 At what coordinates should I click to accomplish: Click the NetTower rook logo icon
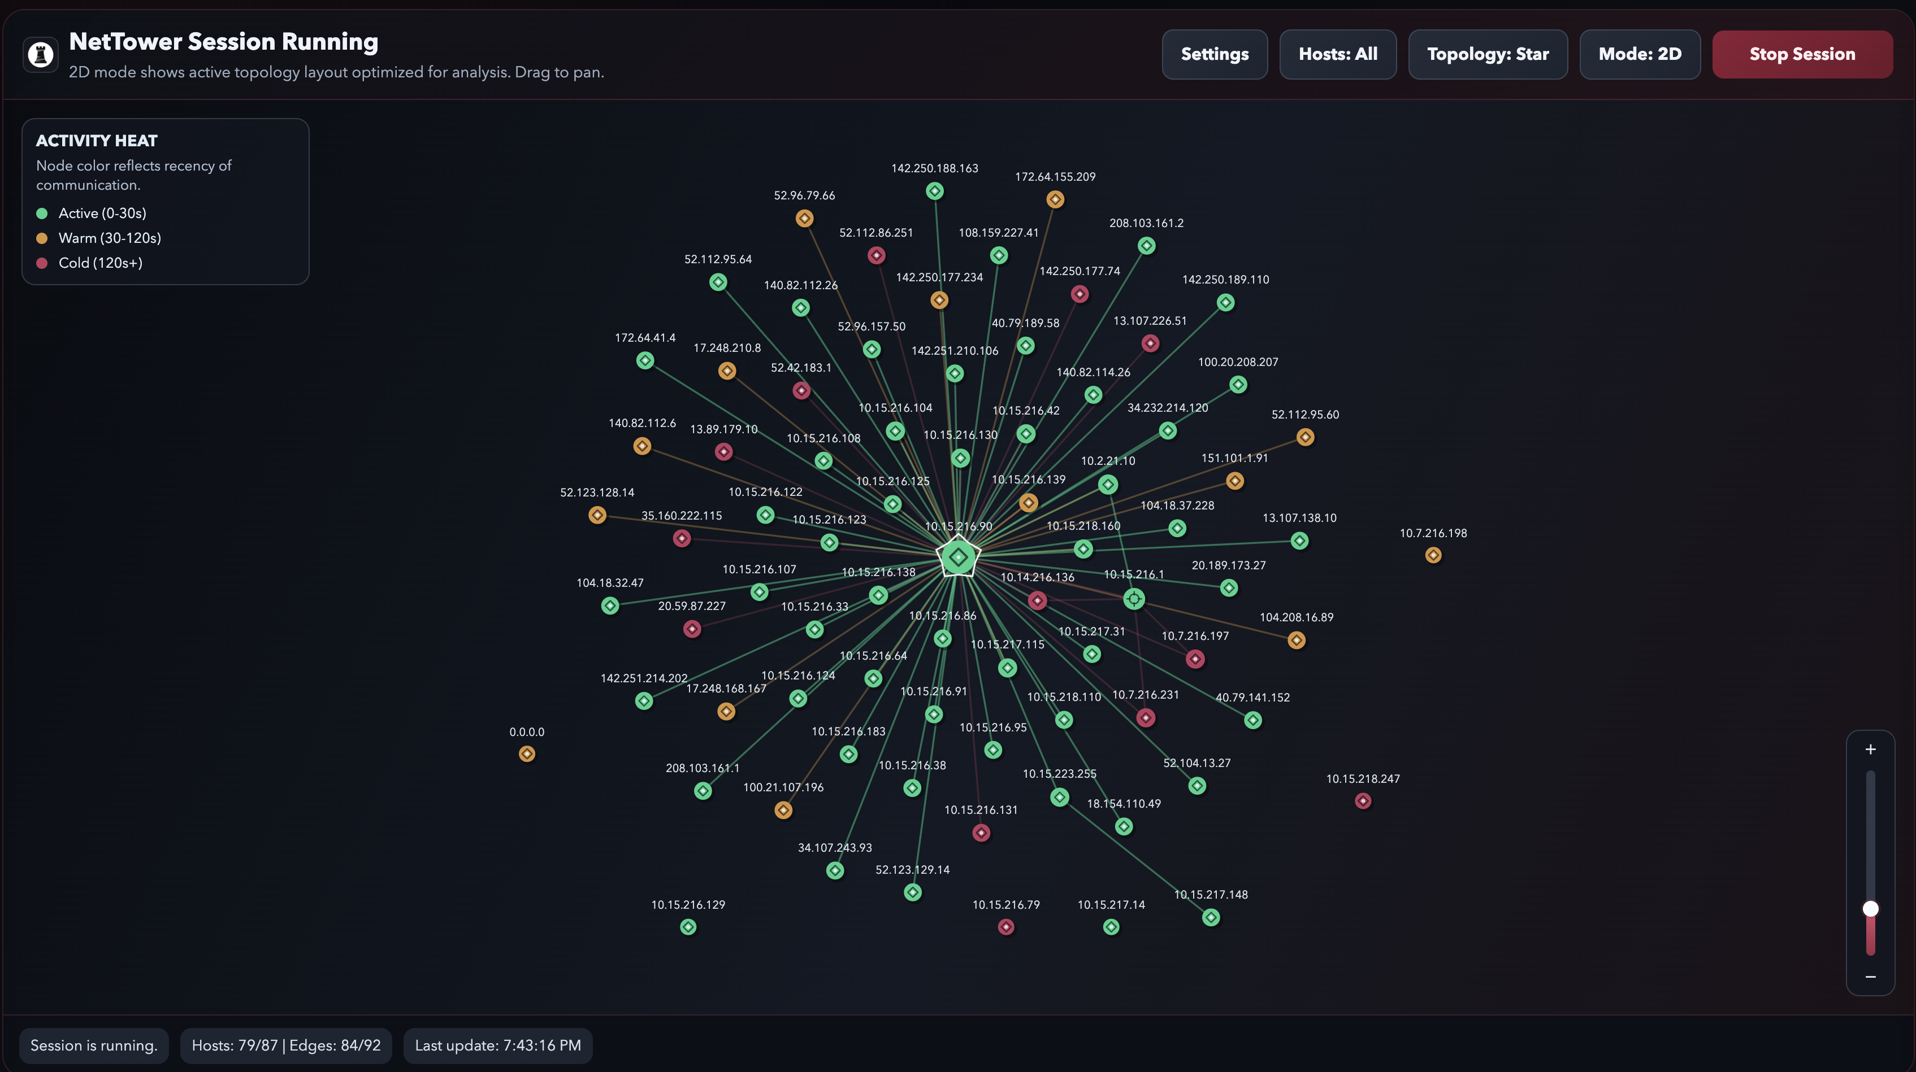pos(41,54)
